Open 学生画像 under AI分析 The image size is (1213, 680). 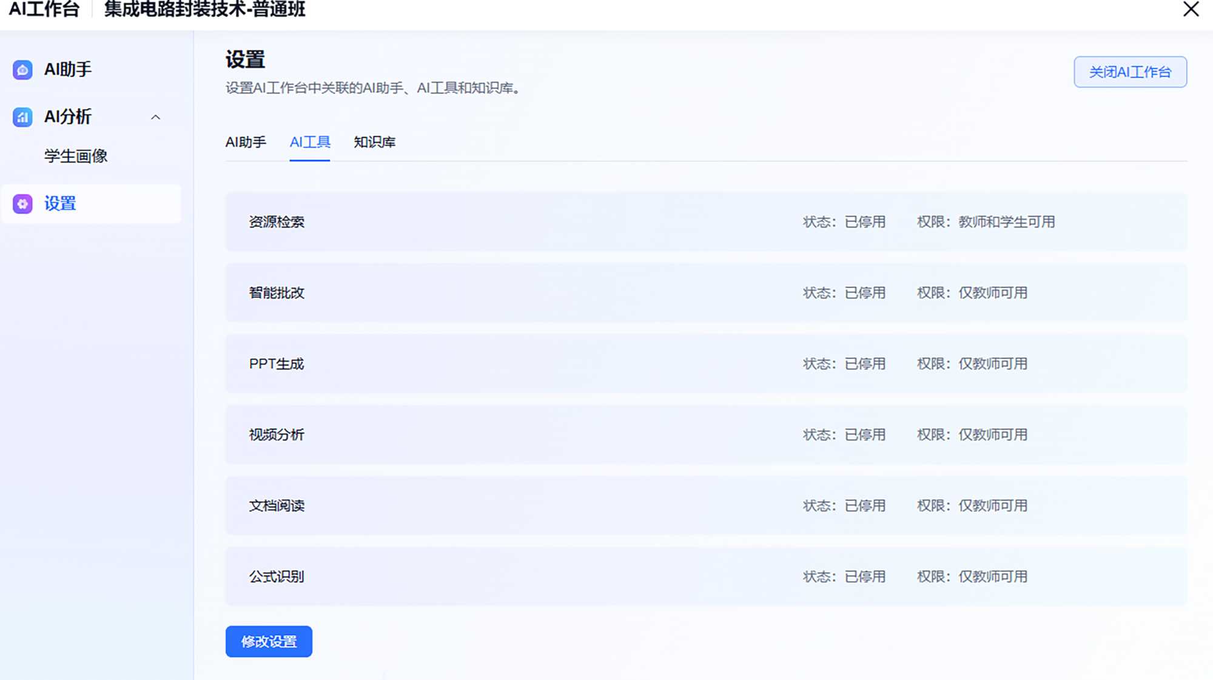pos(76,157)
